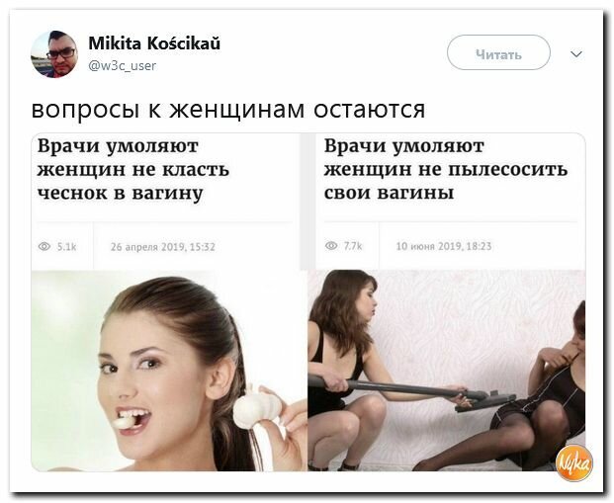Open the vacuum cleaner photo

pos(447,371)
